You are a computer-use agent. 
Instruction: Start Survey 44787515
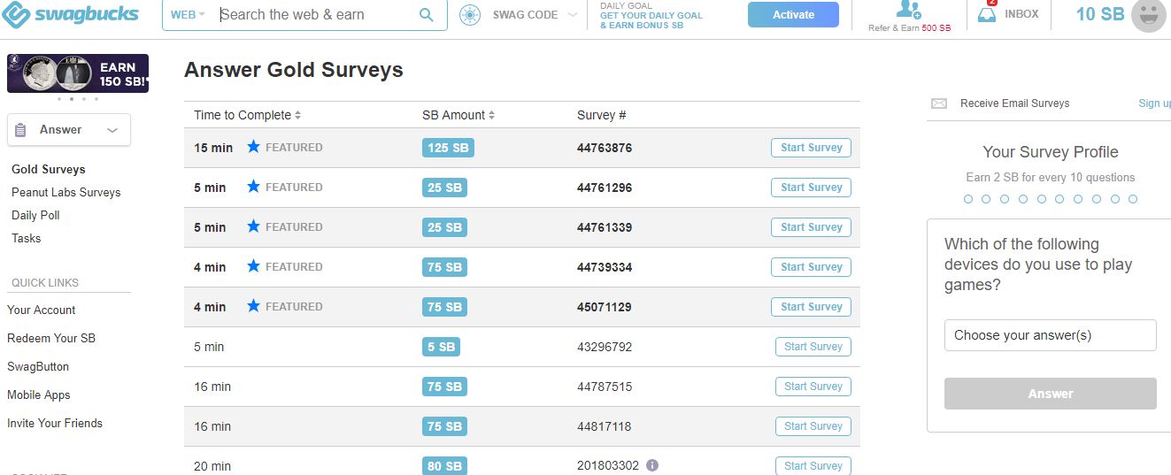pos(813,387)
